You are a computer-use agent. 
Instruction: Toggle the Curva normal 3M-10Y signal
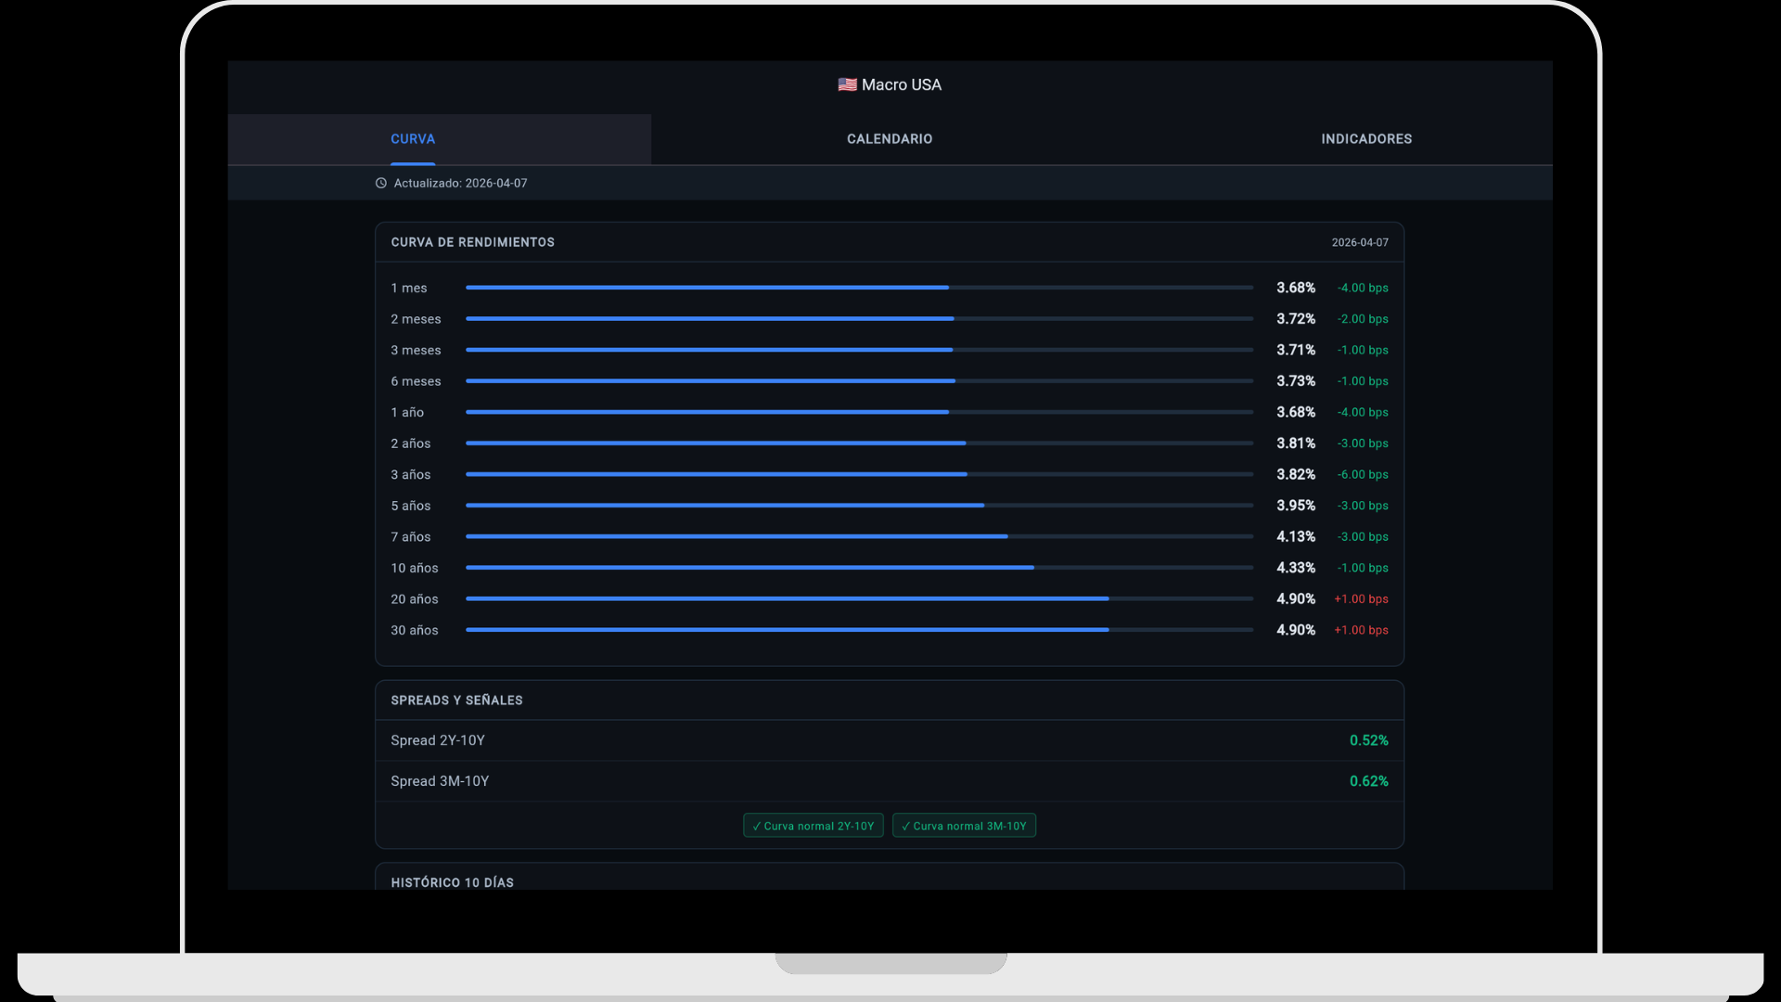click(964, 825)
